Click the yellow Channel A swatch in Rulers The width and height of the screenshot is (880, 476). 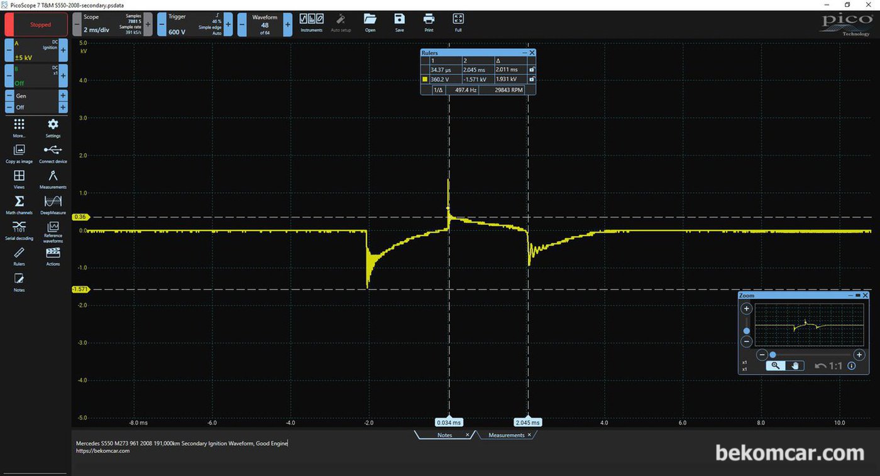click(425, 80)
